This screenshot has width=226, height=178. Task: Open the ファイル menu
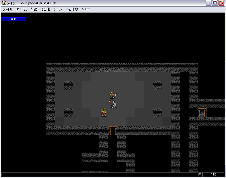click(x=8, y=10)
